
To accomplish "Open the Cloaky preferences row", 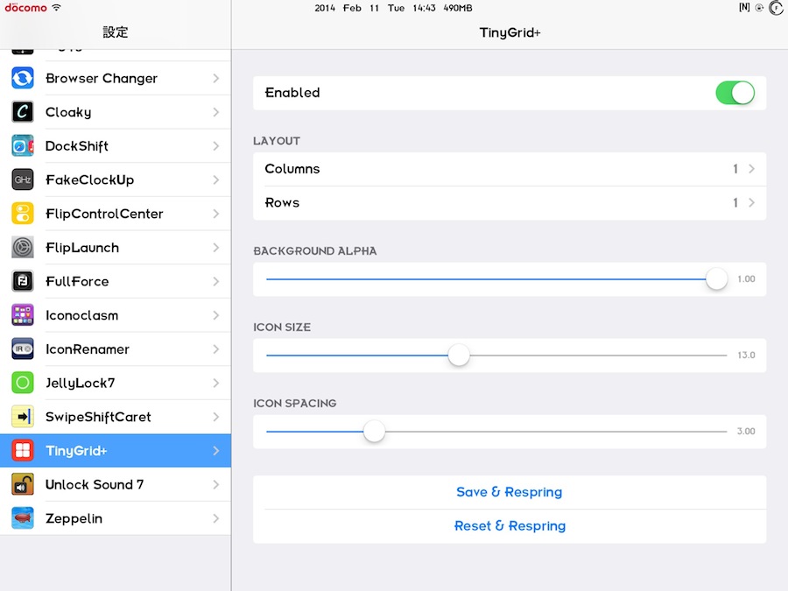I will point(116,112).
